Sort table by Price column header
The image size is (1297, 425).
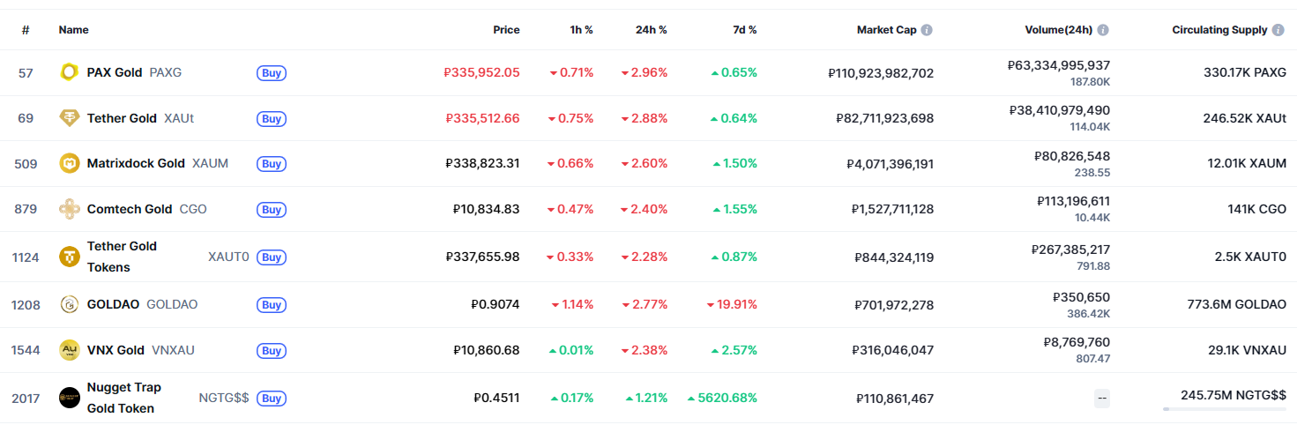(x=506, y=30)
